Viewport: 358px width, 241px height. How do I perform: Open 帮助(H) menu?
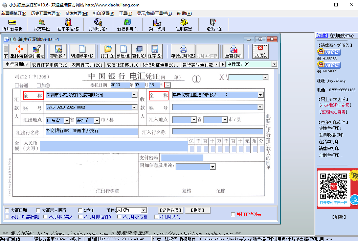184,14
